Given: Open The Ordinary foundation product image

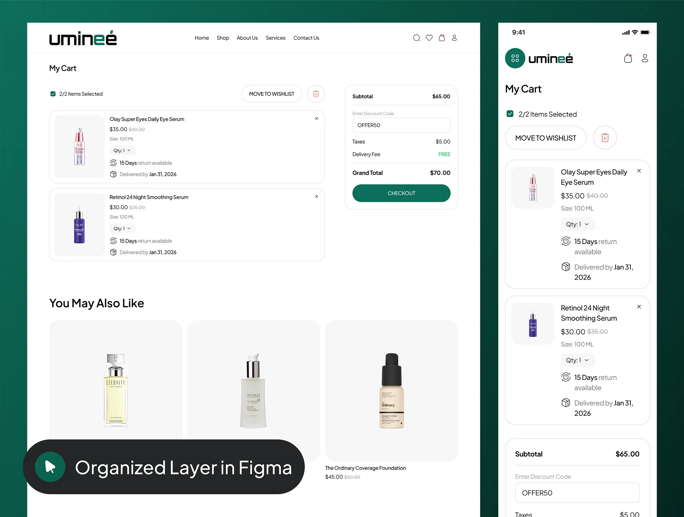Looking at the screenshot, I should (391, 390).
